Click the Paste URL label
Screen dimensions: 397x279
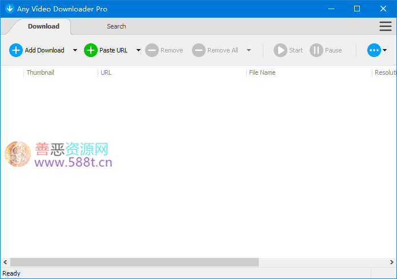click(x=113, y=50)
